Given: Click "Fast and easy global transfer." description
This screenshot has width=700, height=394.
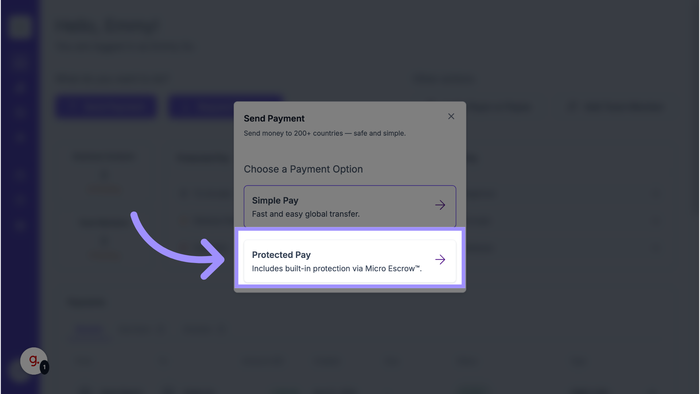Looking at the screenshot, I should [x=306, y=214].
